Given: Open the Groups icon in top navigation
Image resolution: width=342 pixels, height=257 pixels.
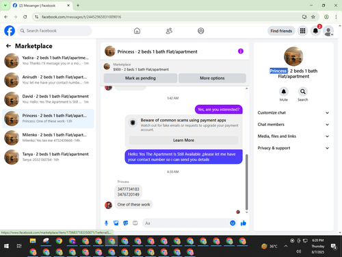Looking at the screenshot, I should (x=201, y=31).
